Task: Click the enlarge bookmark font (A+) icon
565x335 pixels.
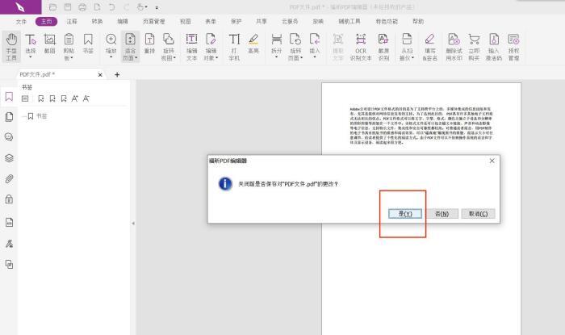Action: click(75, 98)
